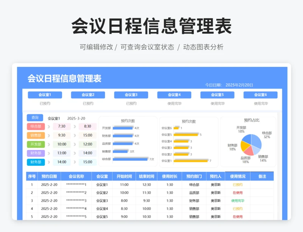Select the green 开发部 department tag
Viewport: 303px width, 232px height.
(x=36, y=144)
